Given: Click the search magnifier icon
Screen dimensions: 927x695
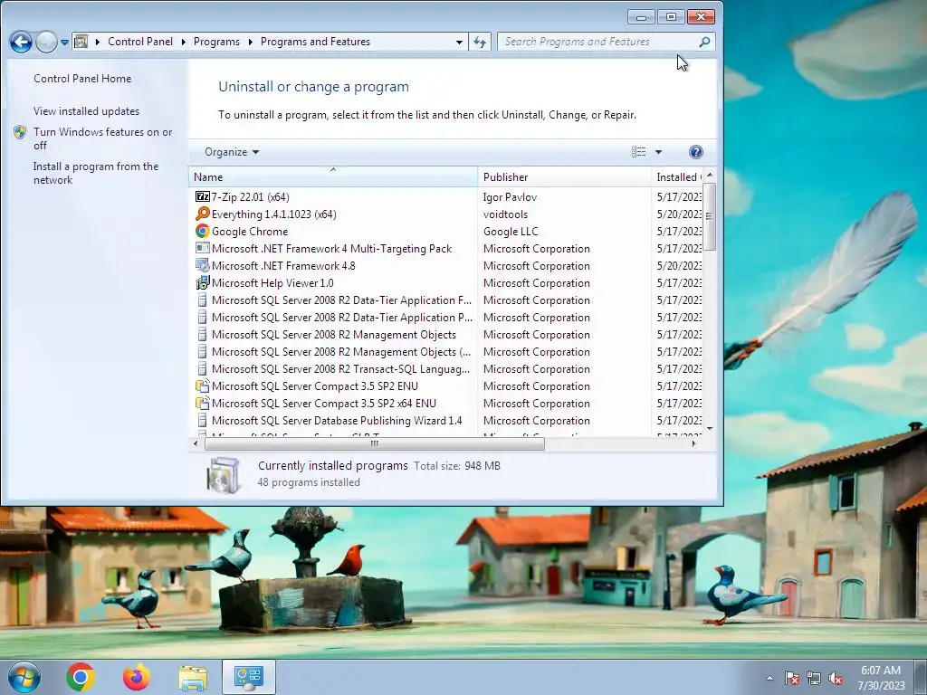Looking at the screenshot, I should click(704, 42).
